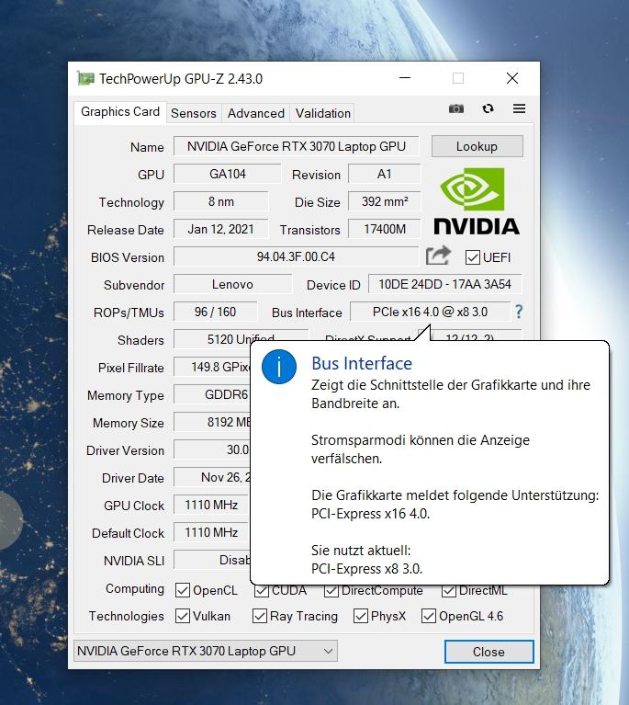The image size is (629, 705).
Task: Click the Subvendor field Lenovo
Action: pos(232,284)
